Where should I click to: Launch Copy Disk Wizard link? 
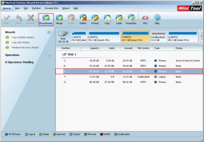pos(21,42)
